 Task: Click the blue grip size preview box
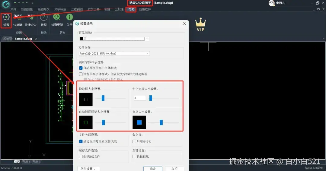(x=139, y=122)
